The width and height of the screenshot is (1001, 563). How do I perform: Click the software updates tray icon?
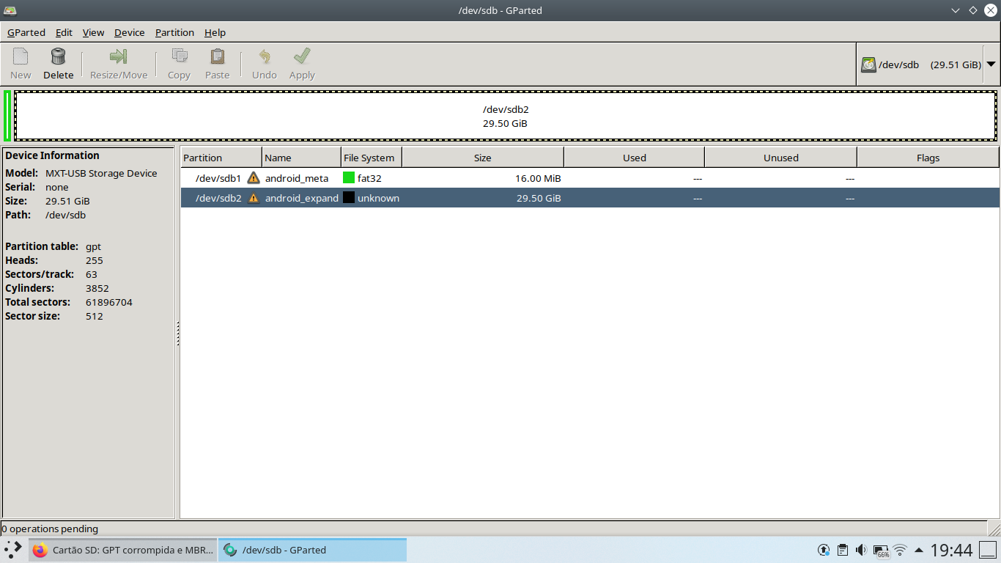tap(824, 550)
